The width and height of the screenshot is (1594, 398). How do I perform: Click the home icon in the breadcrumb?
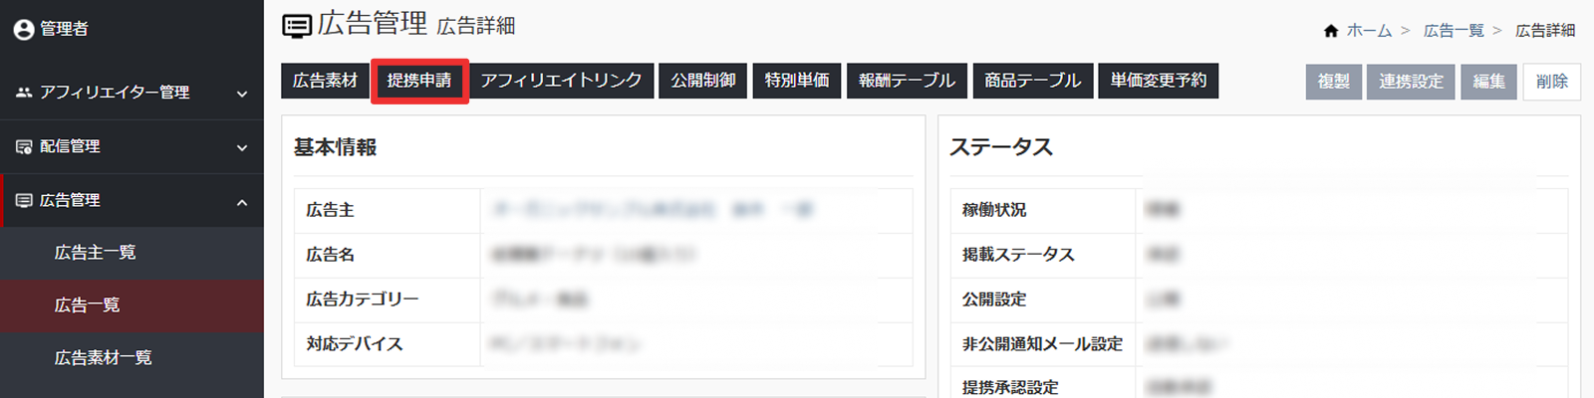[1331, 31]
